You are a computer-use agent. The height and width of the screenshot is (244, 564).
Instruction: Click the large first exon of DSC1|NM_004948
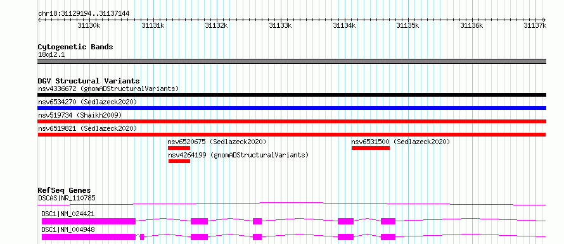(x=89, y=237)
